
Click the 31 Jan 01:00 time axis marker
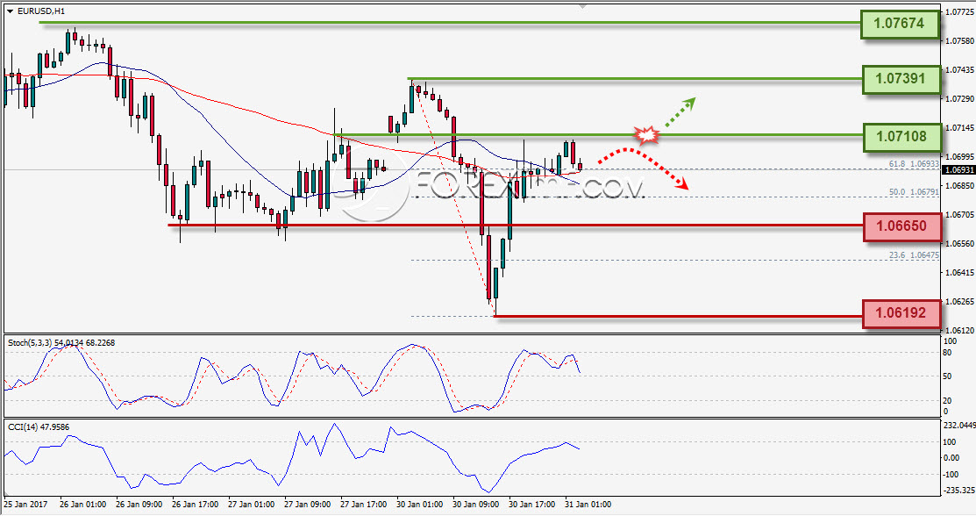(588, 505)
